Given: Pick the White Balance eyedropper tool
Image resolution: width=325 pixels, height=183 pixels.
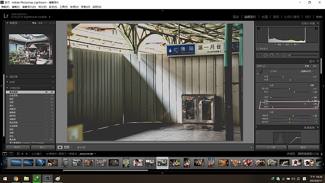Looking at the screenshot, I should pyautogui.click(x=260, y=73).
